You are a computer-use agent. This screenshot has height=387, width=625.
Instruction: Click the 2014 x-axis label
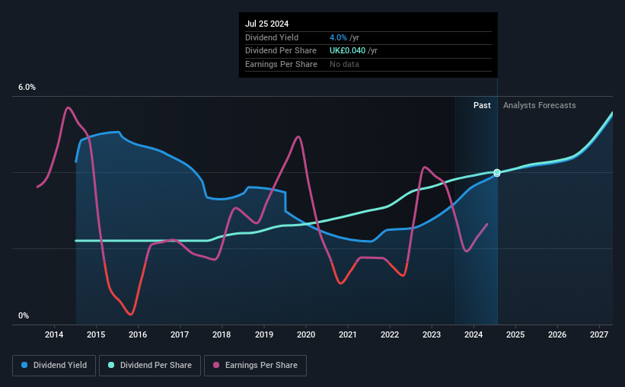(54, 334)
